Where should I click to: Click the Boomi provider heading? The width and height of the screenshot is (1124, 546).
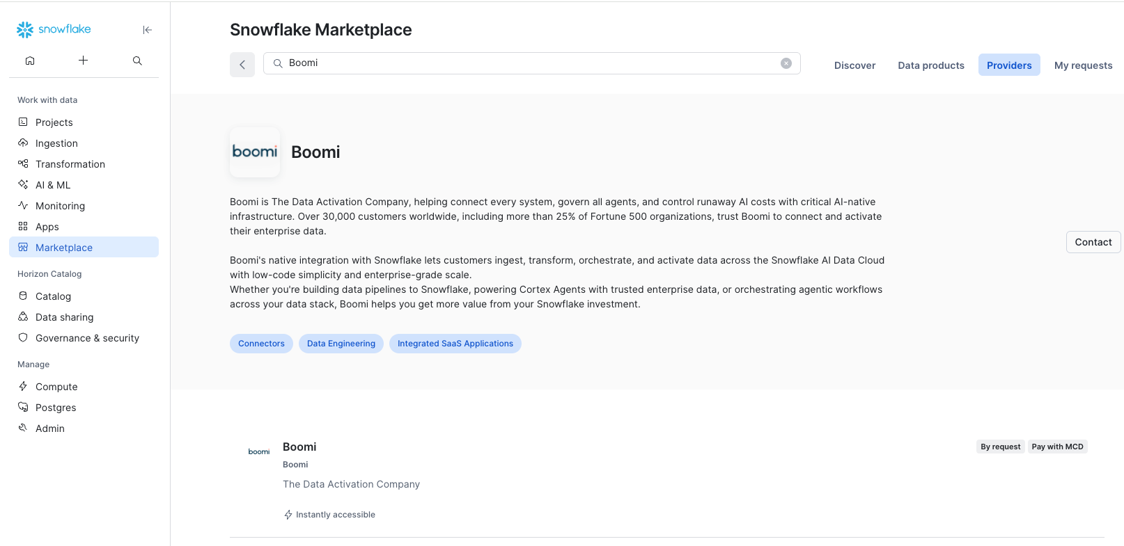pyautogui.click(x=315, y=152)
